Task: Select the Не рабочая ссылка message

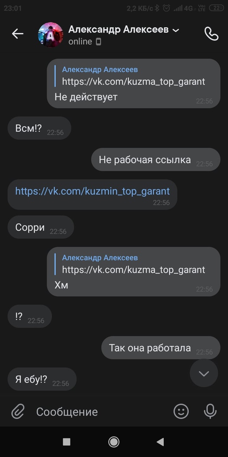Action: (x=155, y=160)
